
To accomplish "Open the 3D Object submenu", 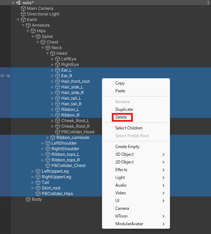I will 136,154.
